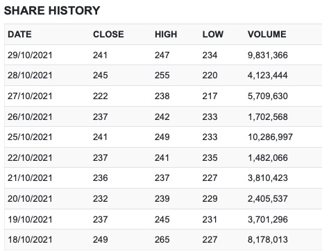322x251 pixels.
Task: Click the low value 217
Action: tap(210, 96)
